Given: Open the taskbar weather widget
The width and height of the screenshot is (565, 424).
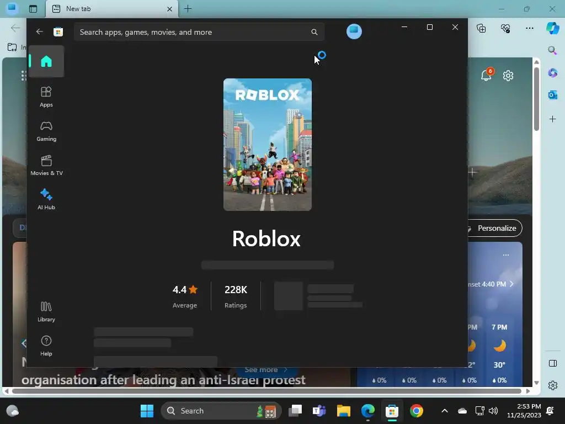Looking at the screenshot, I should [x=12, y=411].
